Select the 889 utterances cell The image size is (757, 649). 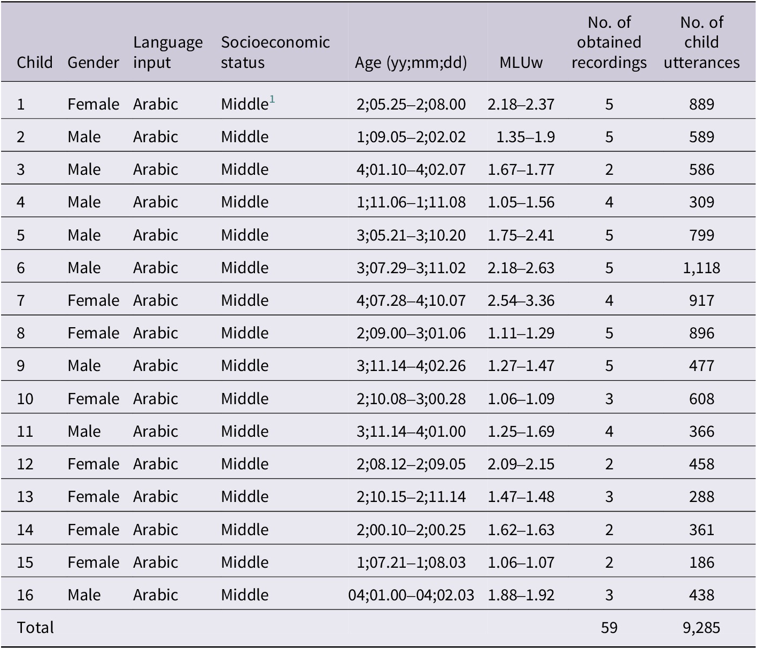tap(701, 104)
